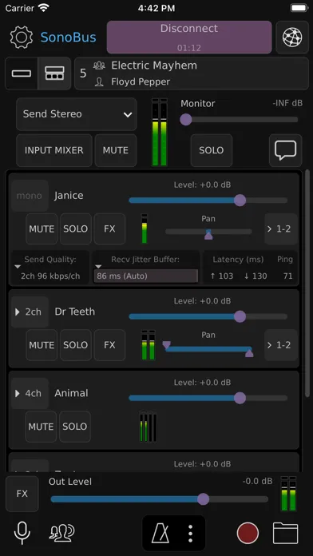This screenshot has height=556, width=313.
Task: Toggle the metronome icon
Action: (160, 533)
